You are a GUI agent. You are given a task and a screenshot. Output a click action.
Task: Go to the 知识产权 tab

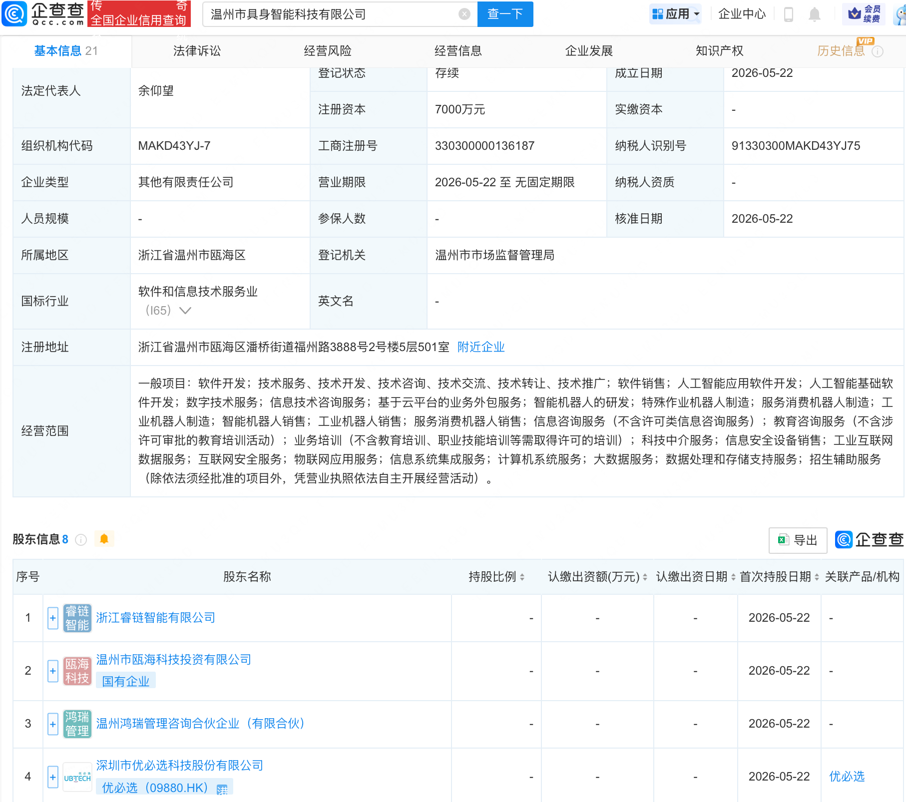(x=719, y=51)
